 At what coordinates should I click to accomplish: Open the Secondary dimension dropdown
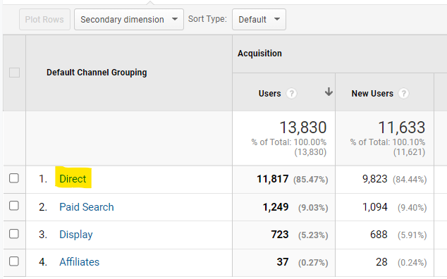tap(129, 20)
